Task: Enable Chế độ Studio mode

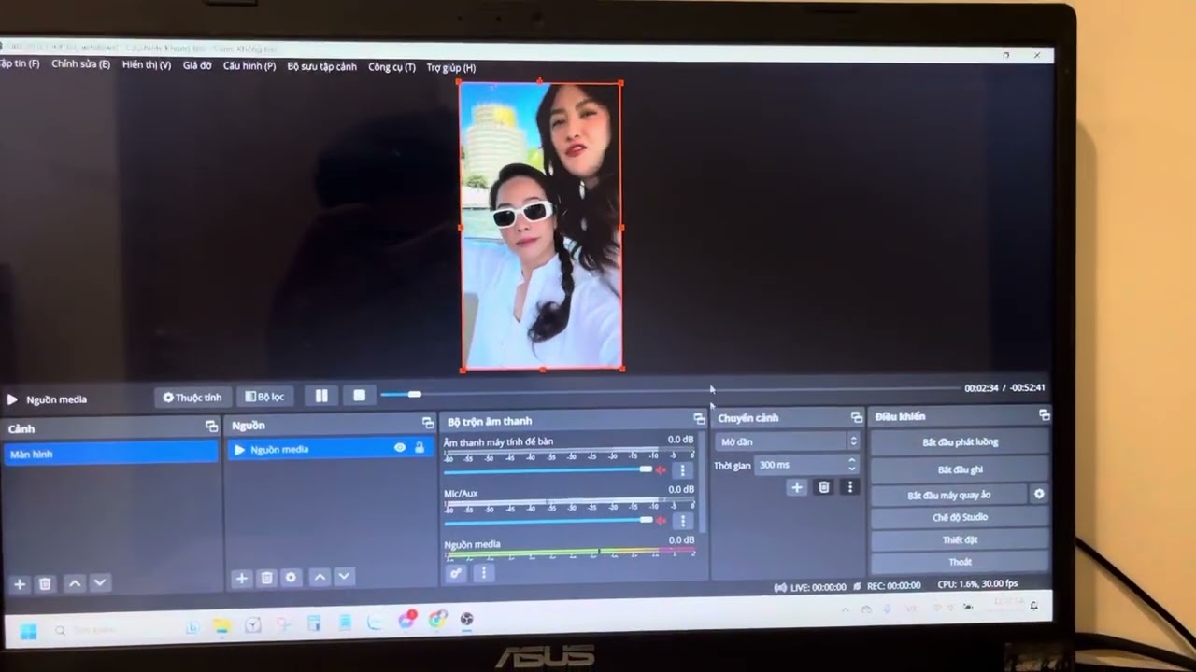Action: pyautogui.click(x=960, y=517)
